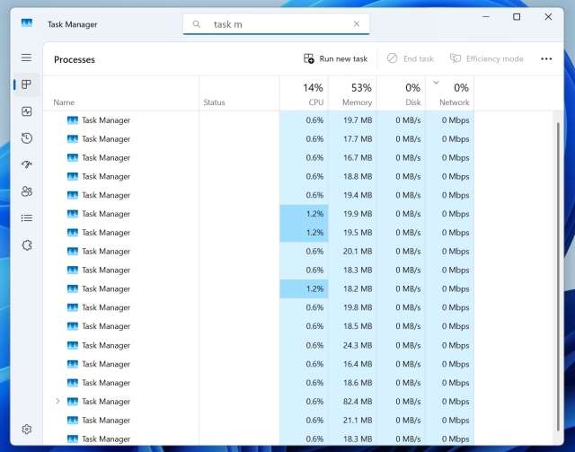This screenshot has height=452, width=575.
Task: Select the Task Manager row with 16.7 MB
Action: click(259, 157)
